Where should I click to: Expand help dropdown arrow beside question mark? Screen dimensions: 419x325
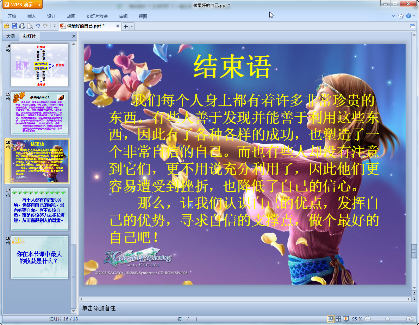(x=414, y=16)
